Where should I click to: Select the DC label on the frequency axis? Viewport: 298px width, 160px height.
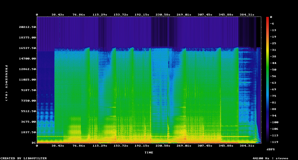pos(34,143)
